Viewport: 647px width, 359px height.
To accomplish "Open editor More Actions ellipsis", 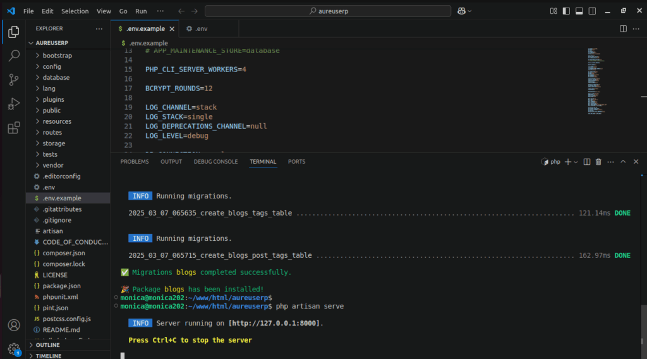I will pos(636,28).
